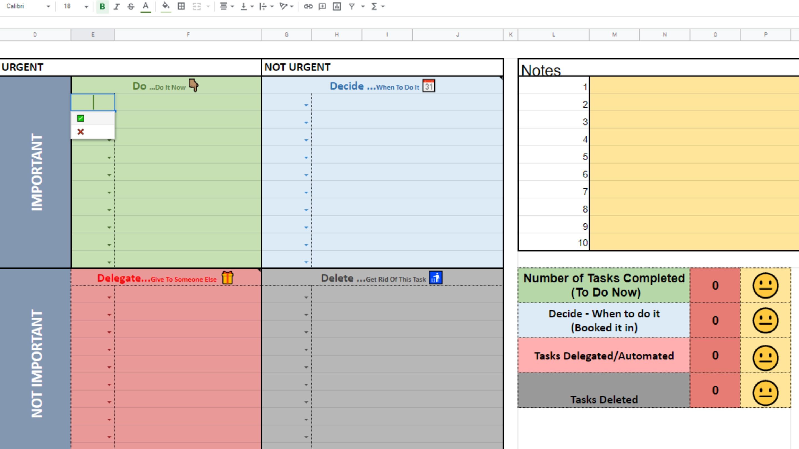Open the fill color picker
The width and height of the screenshot is (799, 449).
click(166, 6)
